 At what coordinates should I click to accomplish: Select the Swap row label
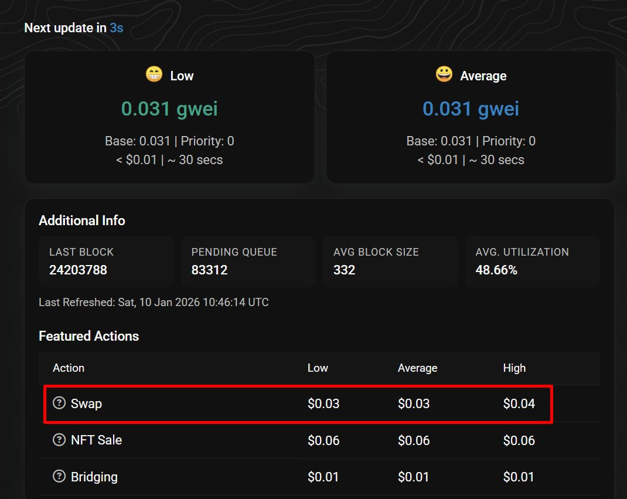[86, 403]
